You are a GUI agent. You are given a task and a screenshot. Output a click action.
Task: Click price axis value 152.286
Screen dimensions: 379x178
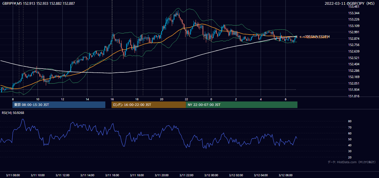354,71
